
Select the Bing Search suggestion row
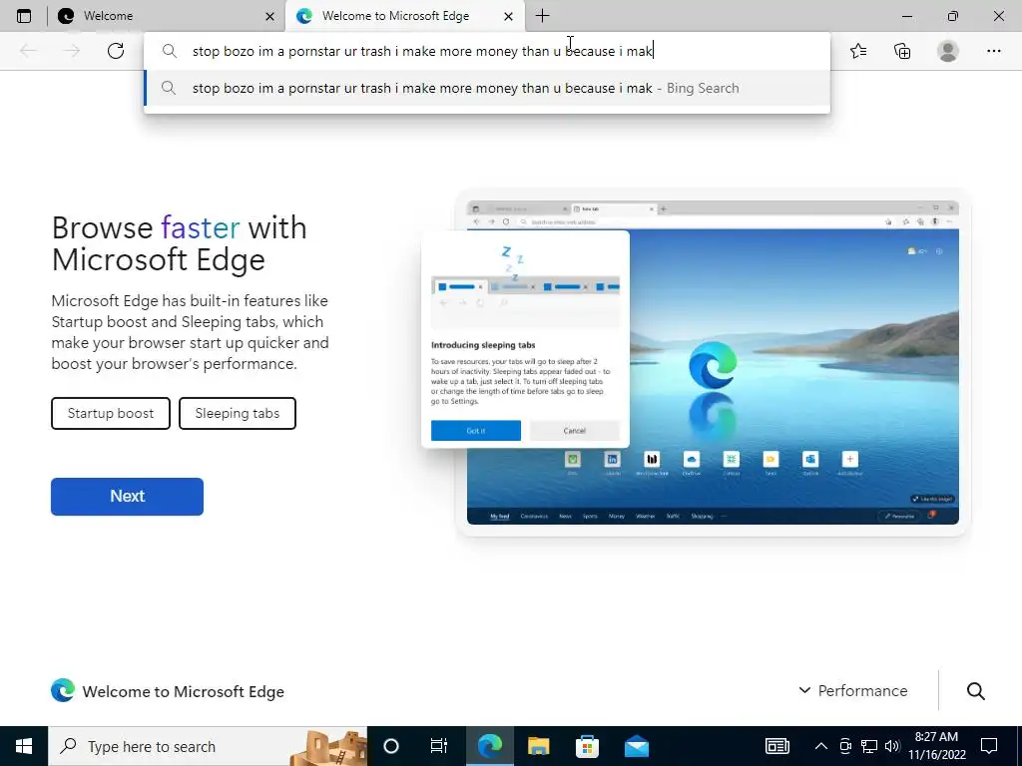[487, 88]
